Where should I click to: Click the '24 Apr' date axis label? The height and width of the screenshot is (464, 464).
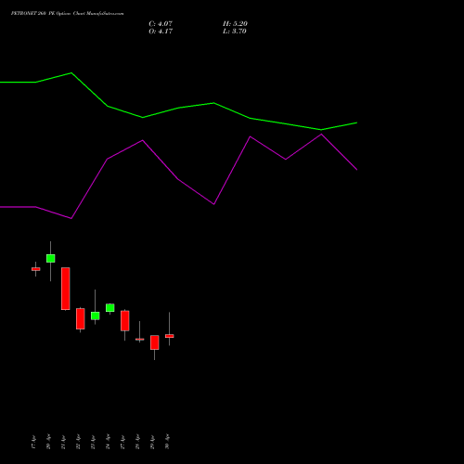coord(108,442)
